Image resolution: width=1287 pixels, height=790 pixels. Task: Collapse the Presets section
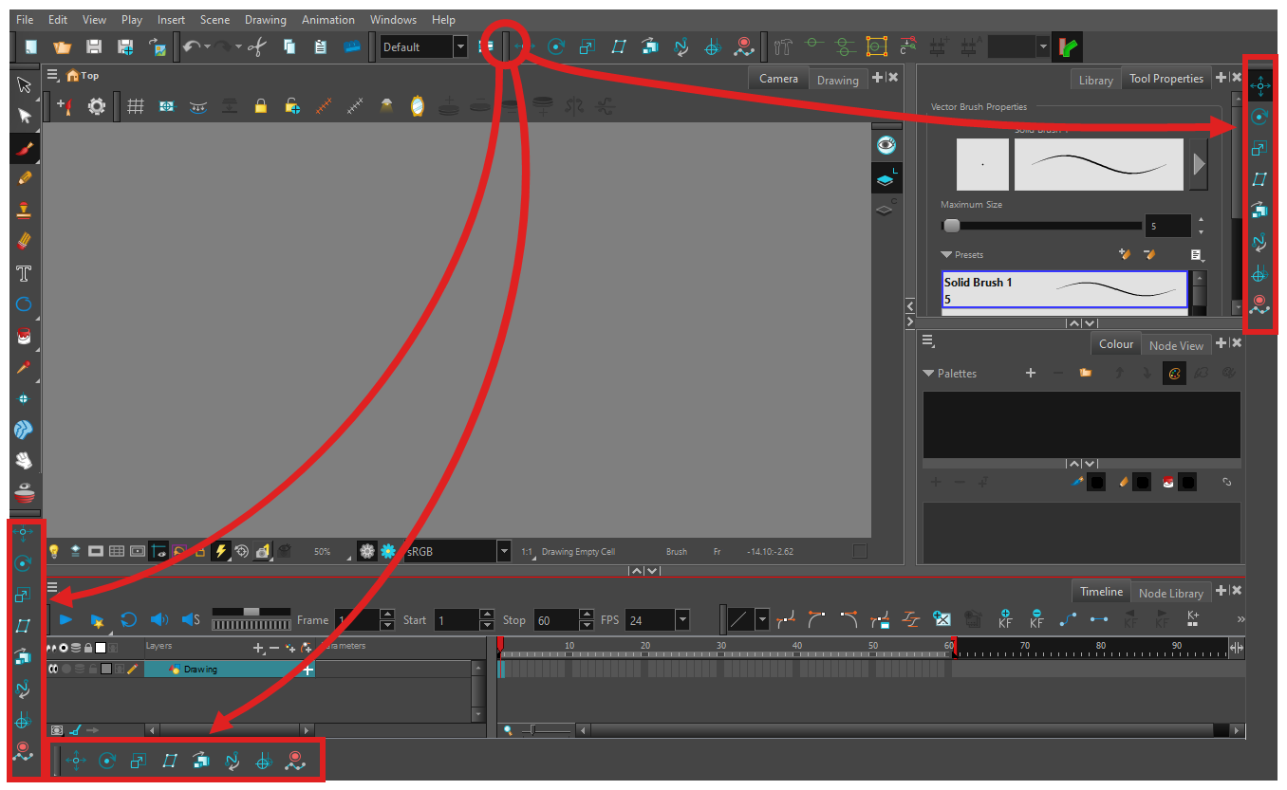946,254
